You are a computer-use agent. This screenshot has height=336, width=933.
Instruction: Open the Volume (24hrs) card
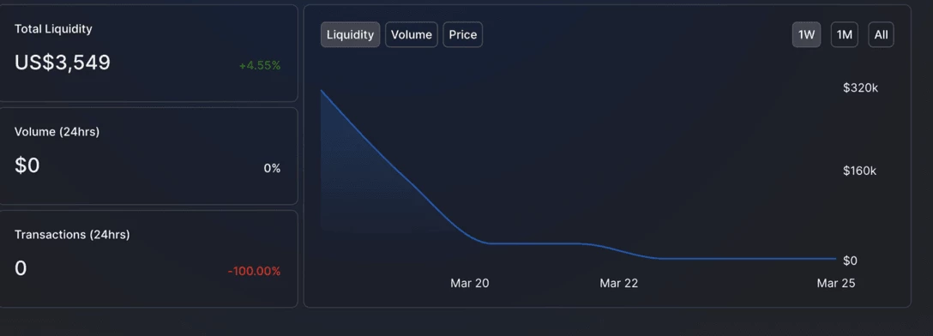coord(147,156)
